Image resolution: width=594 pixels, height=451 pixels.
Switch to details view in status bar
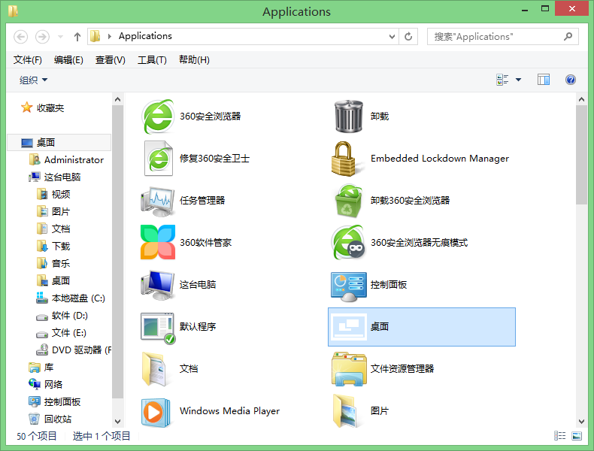[x=559, y=436]
